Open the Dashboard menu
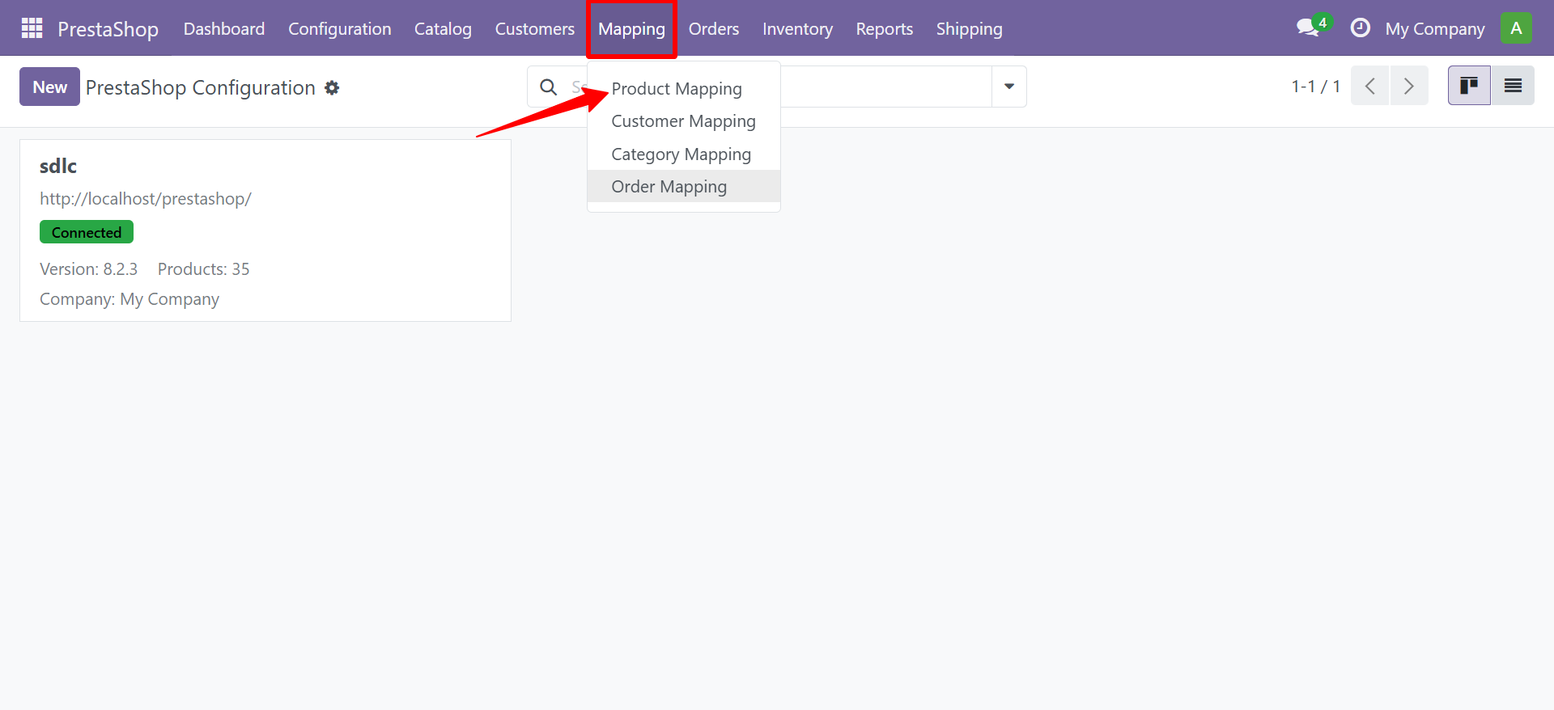The image size is (1554, 710). pyautogui.click(x=224, y=28)
